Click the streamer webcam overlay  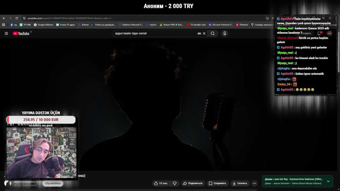(x=41, y=153)
